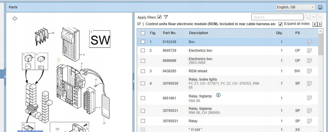
Task: Tick checkbox for part 8696098
Action: [x=143, y=61]
